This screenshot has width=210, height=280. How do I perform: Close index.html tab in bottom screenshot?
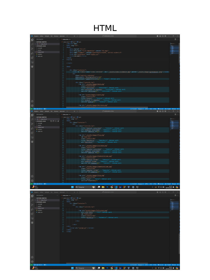click(70, 195)
